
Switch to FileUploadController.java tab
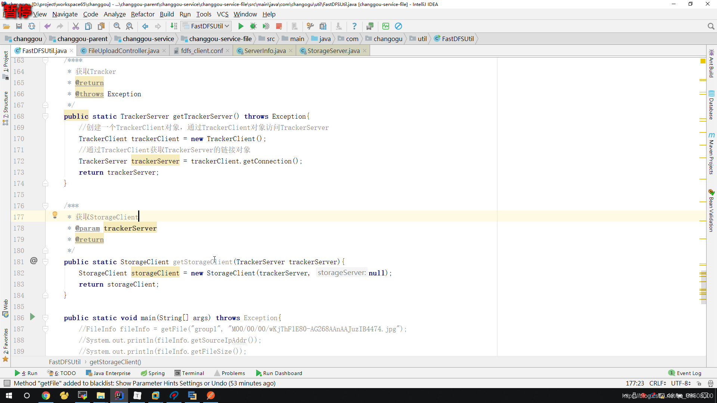click(124, 51)
